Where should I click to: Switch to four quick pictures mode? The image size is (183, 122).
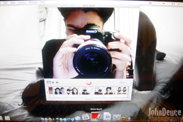(x=53, y=82)
